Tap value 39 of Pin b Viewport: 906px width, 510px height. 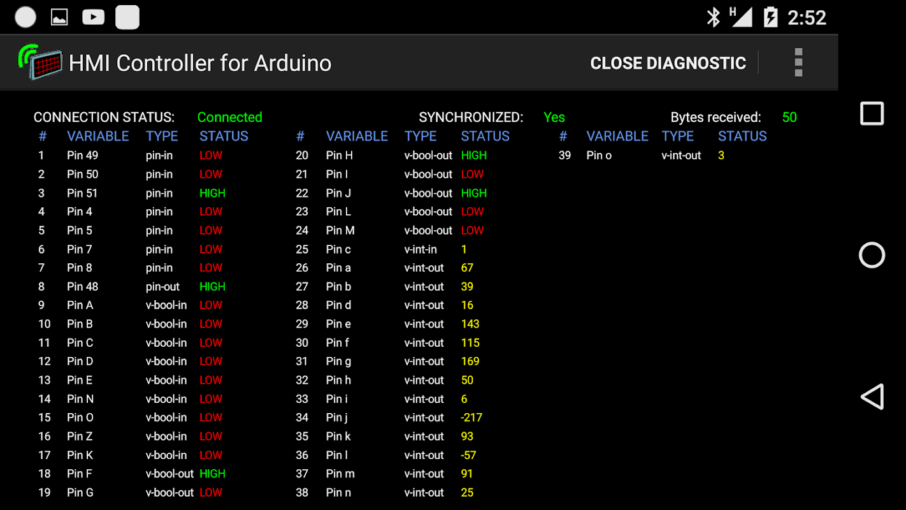pyautogui.click(x=467, y=287)
